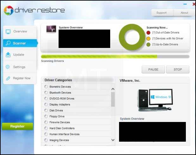Viewport: 196px width, 155px height.
Task: Minimize the Driver Restore window
Action: coord(185,4)
